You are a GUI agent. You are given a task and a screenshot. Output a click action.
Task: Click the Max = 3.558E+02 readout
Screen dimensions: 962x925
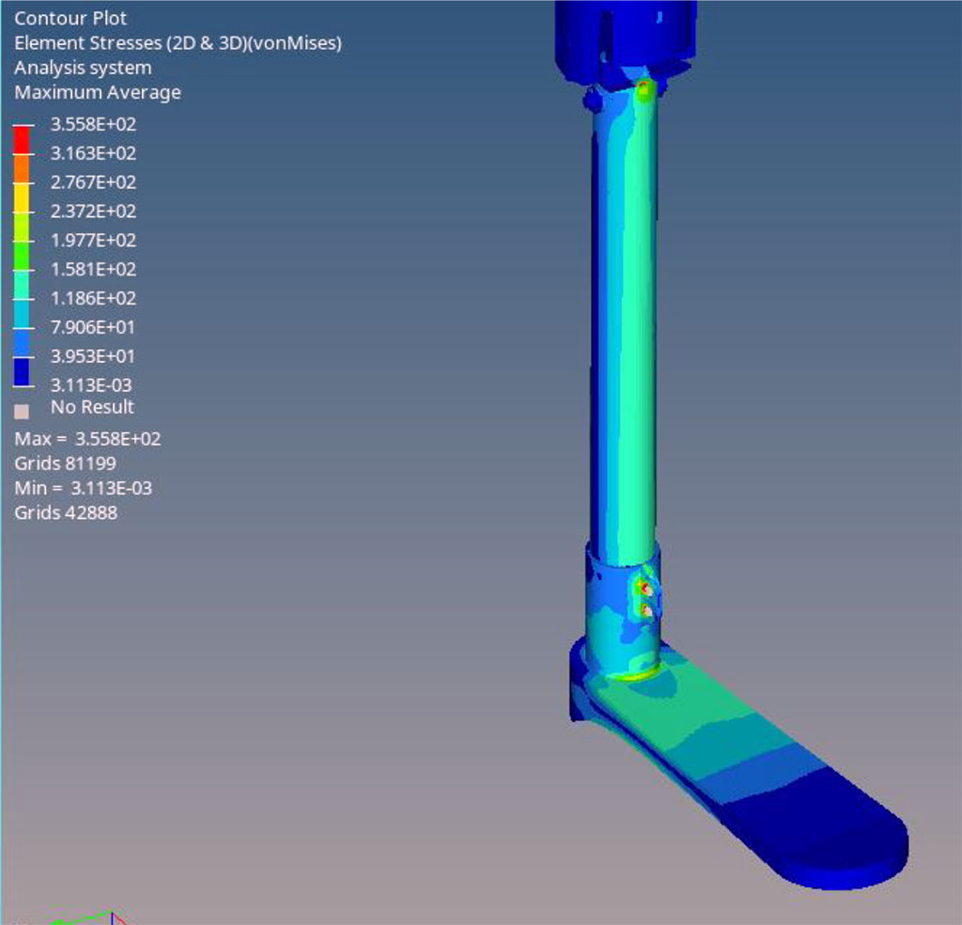click(87, 439)
